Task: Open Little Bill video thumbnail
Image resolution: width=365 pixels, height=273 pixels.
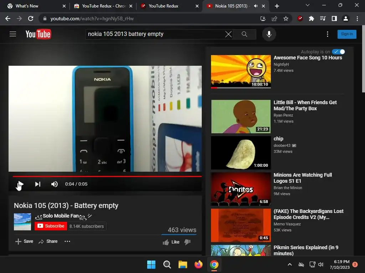Action: pos(241,117)
